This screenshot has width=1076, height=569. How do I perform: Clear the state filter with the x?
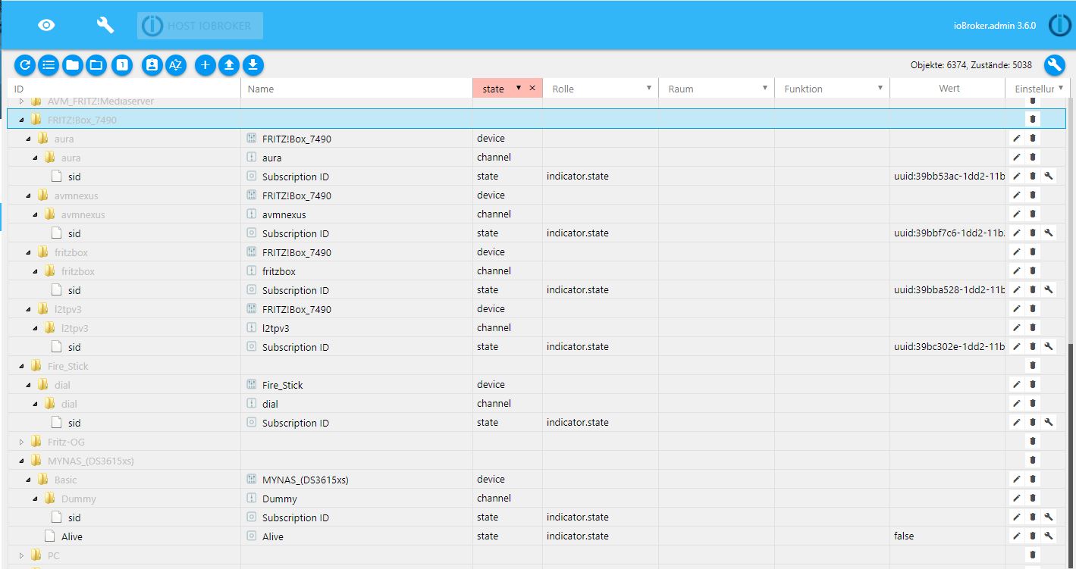[532, 88]
